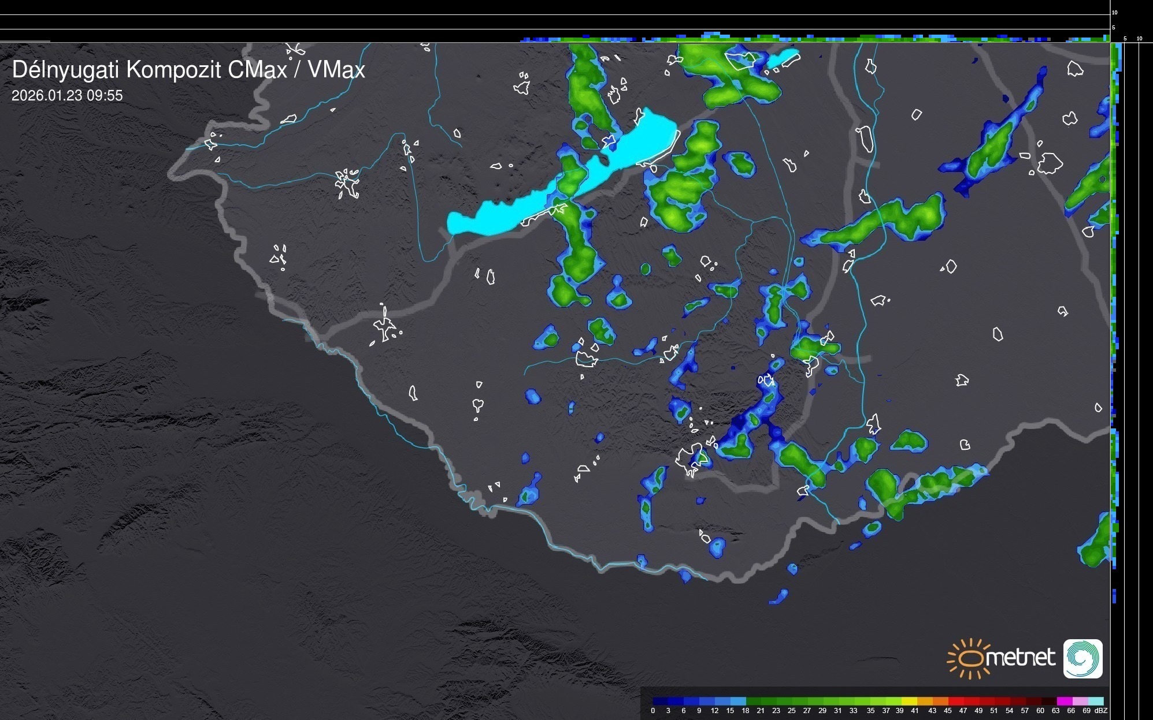Click the VMax word in title

pos(336,70)
